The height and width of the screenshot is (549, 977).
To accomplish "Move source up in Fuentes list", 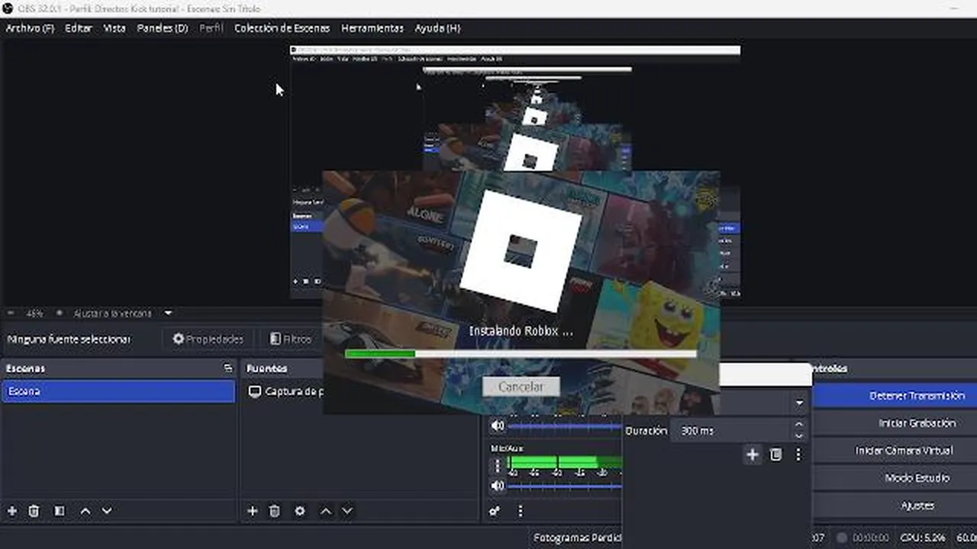I will pyautogui.click(x=326, y=511).
